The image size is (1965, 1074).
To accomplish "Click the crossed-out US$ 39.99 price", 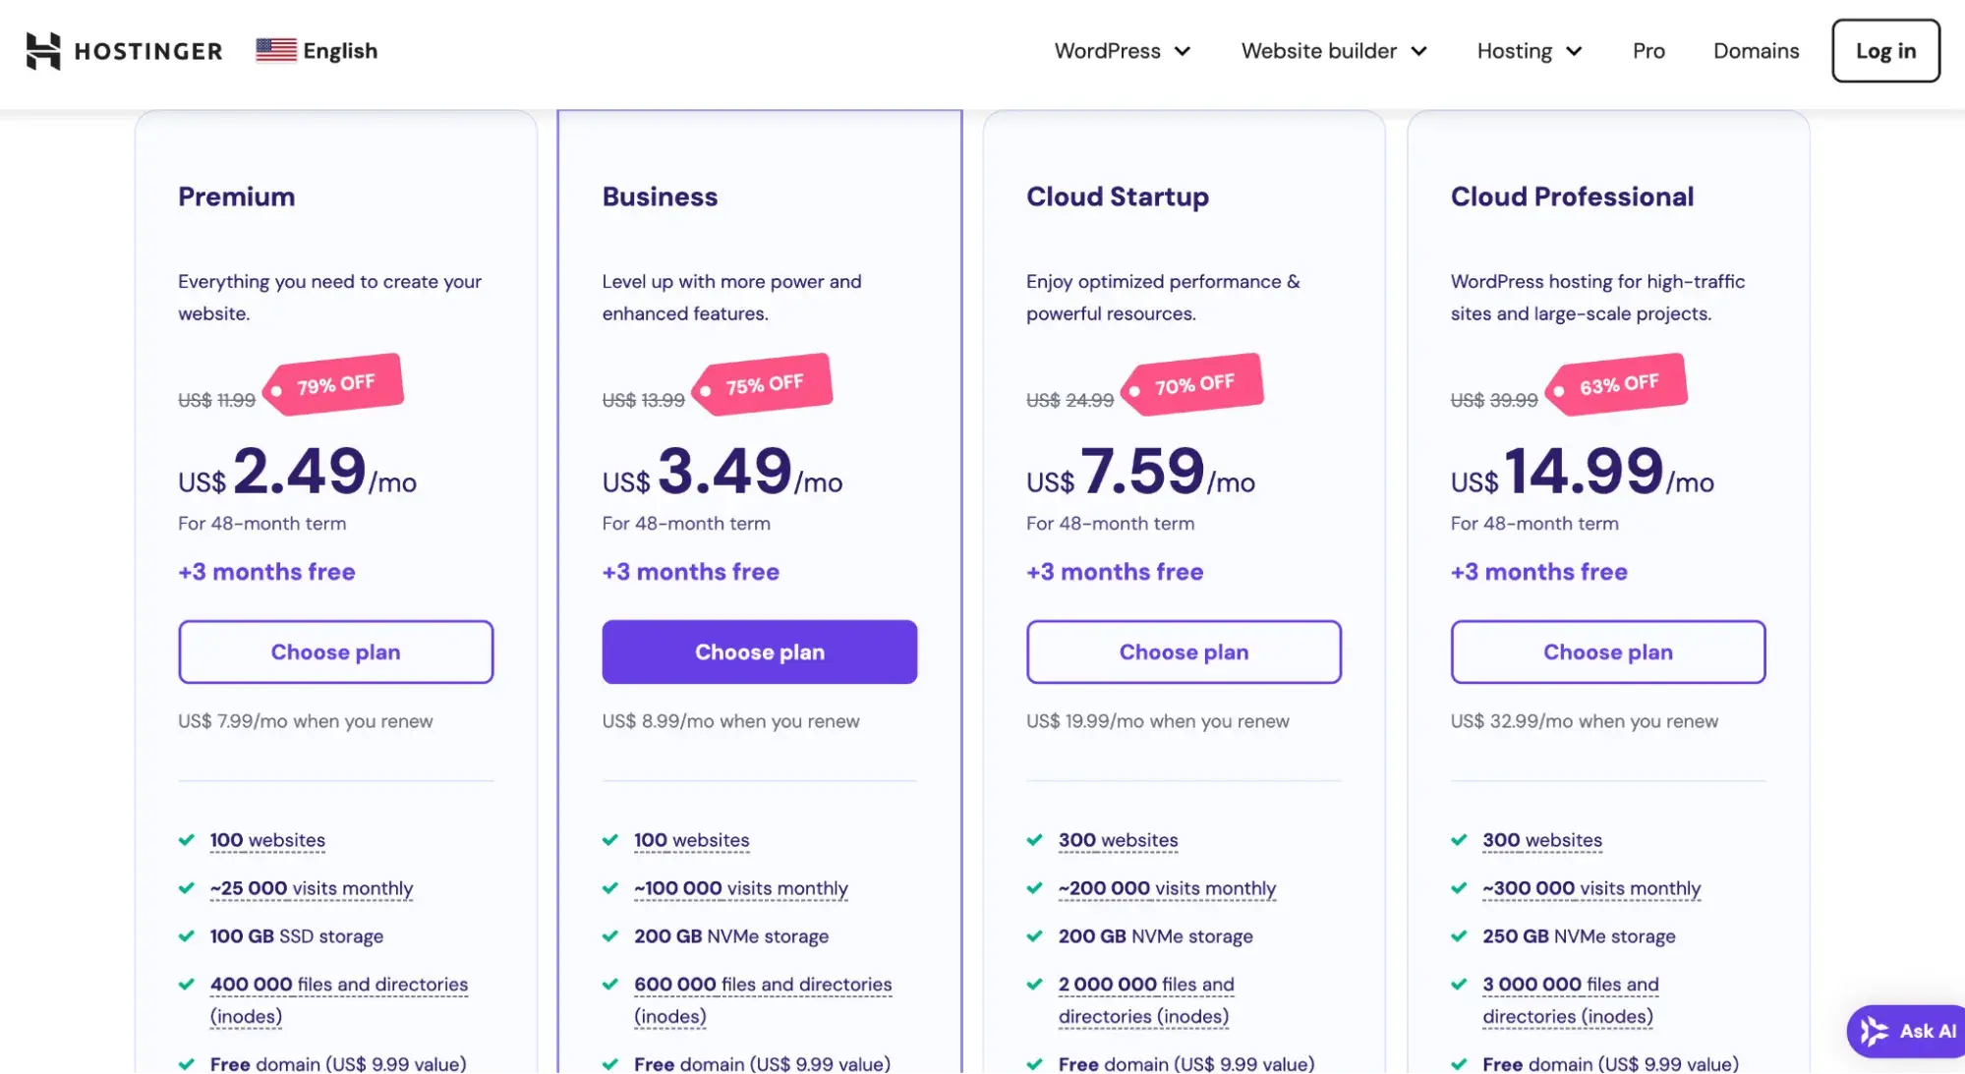I will tap(1494, 400).
